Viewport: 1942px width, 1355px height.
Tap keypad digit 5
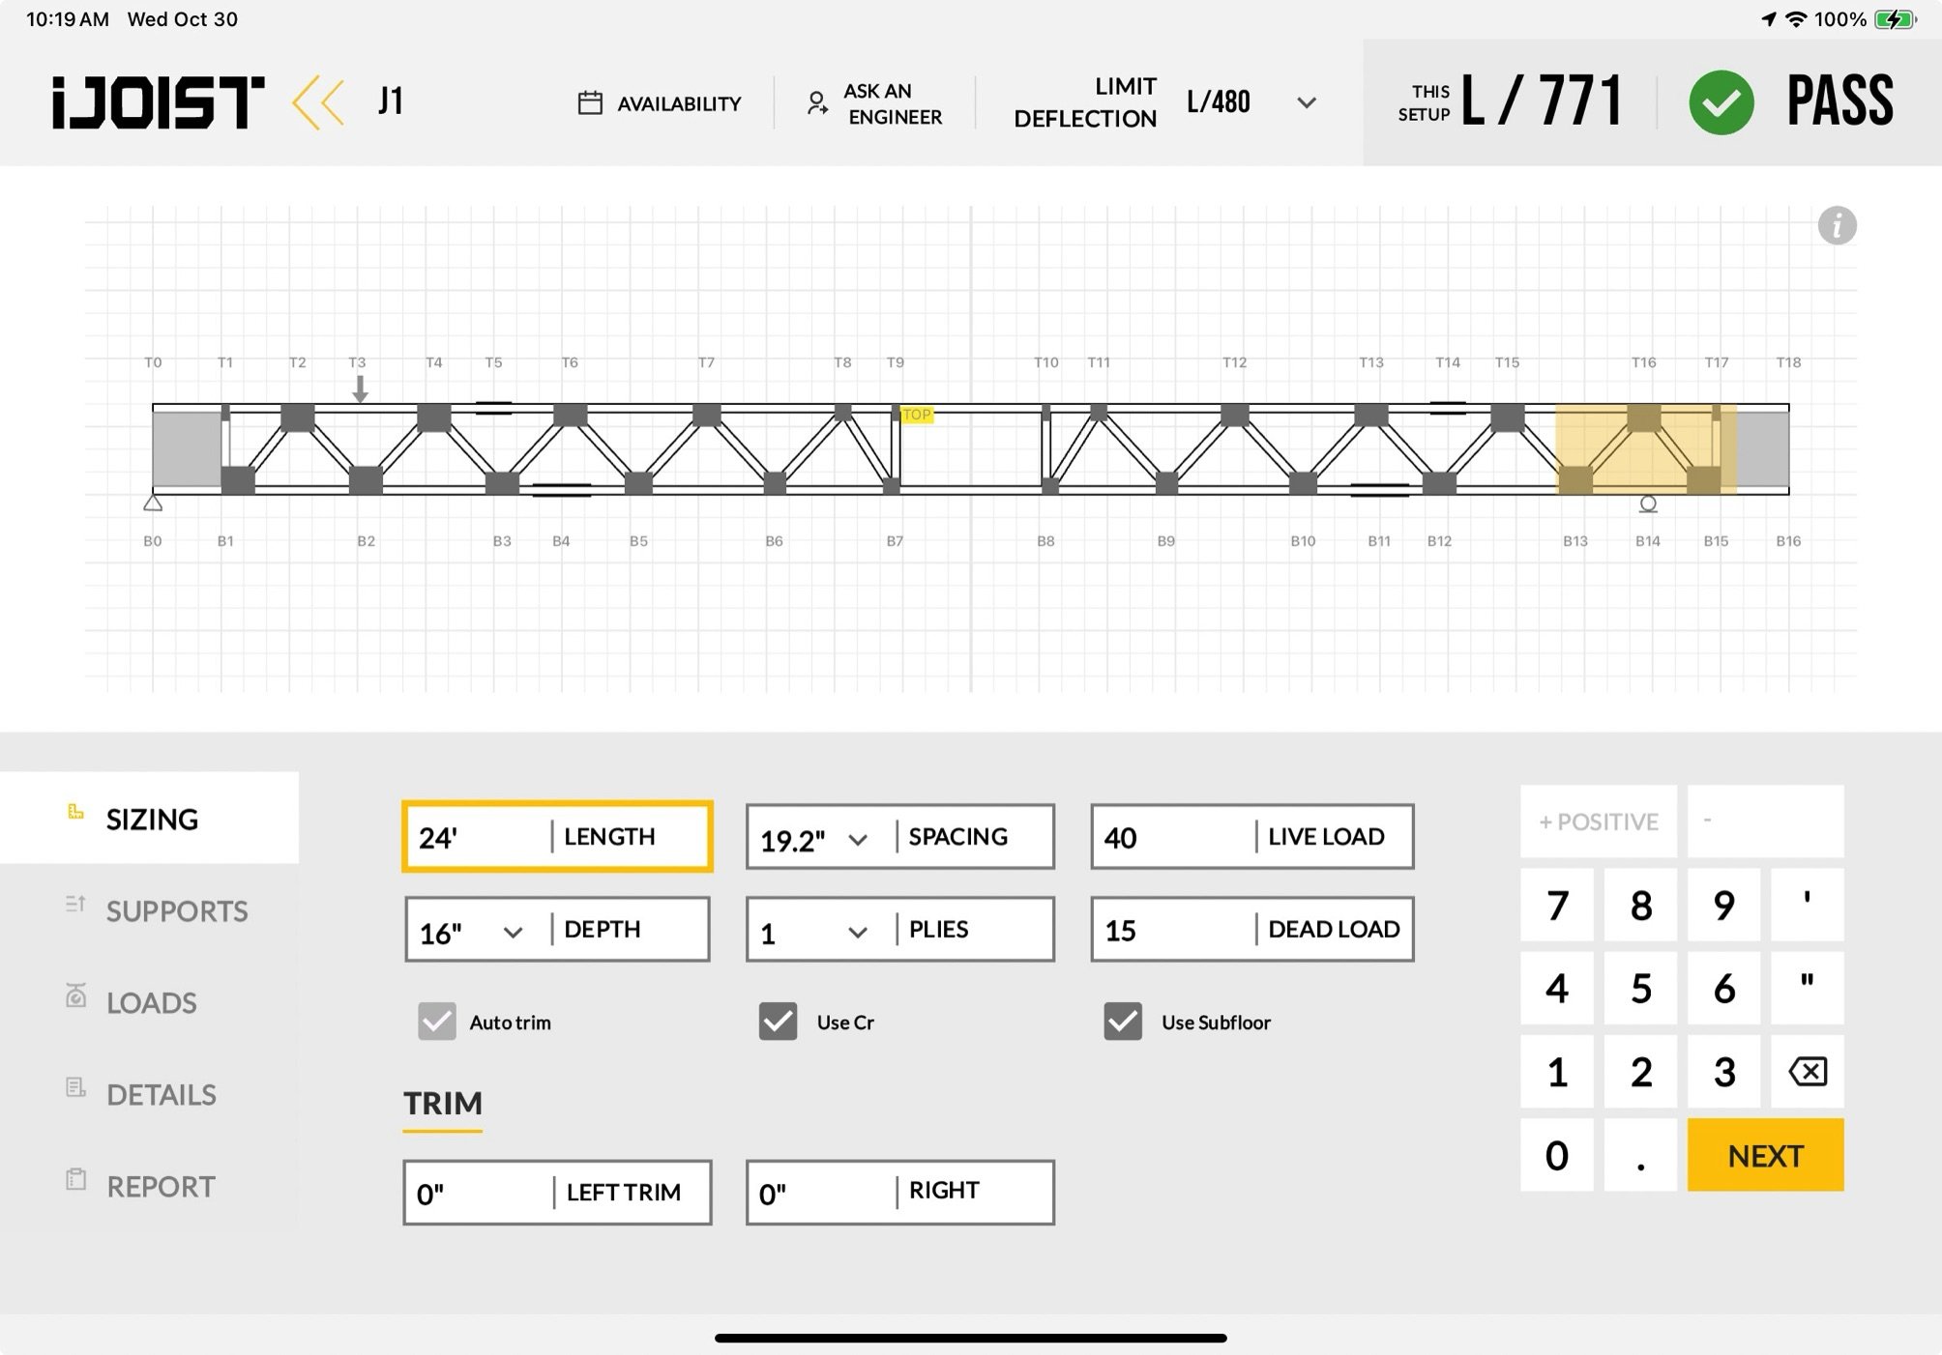tap(1641, 989)
